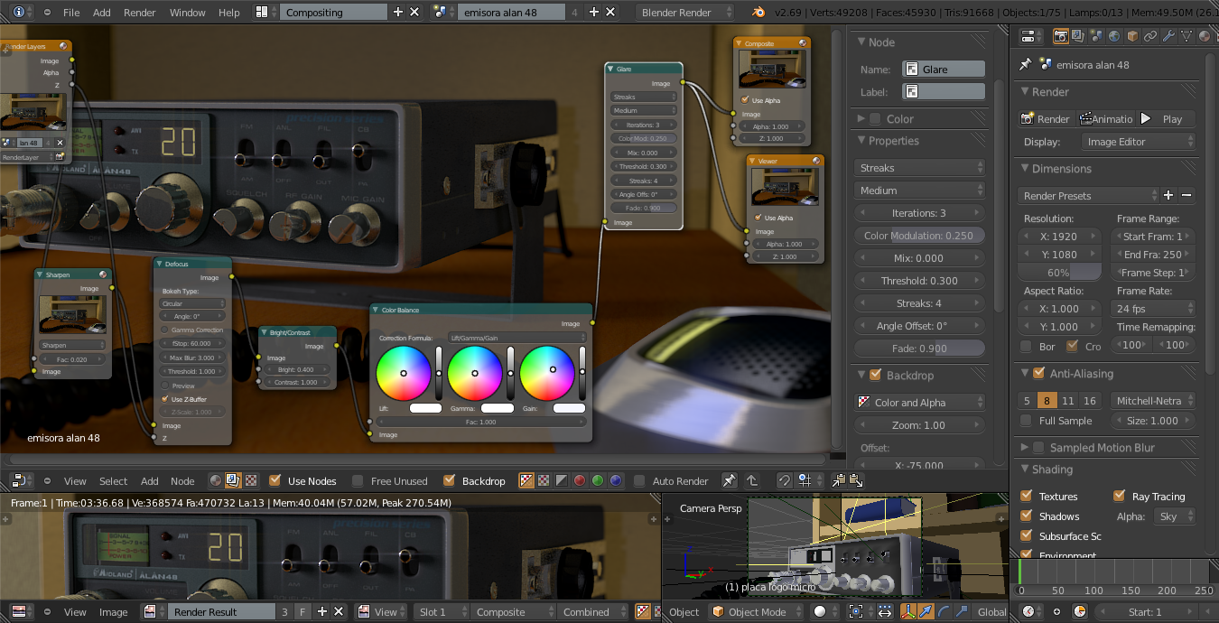1219x623 pixels.
Task: Open the 24 fps frame rate dropdown
Action: pos(1155,309)
